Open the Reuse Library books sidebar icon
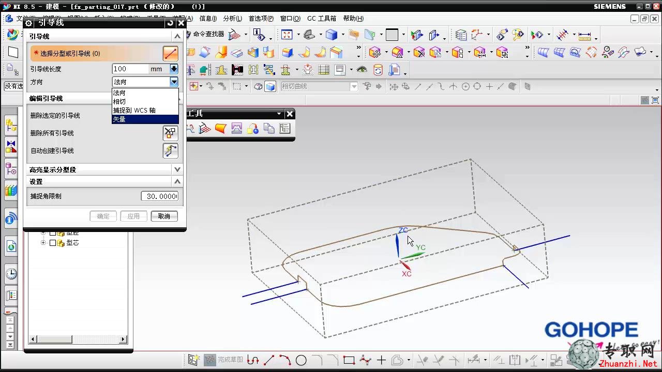This screenshot has height=372, width=662. [x=11, y=190]
